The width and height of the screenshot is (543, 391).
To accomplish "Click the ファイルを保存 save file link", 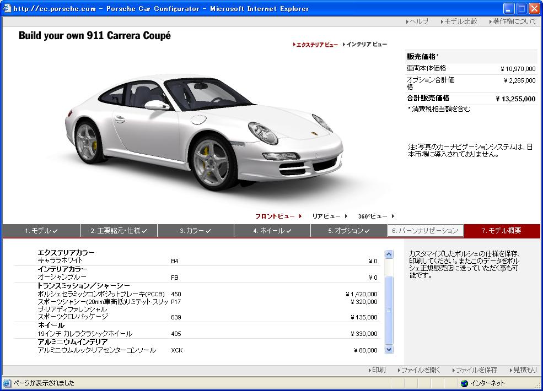I will 475,370.
